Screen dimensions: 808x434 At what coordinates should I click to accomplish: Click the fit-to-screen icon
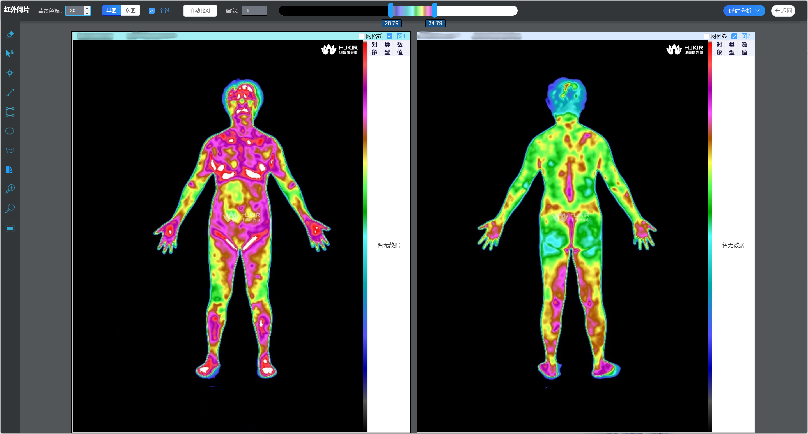(10, 228)
